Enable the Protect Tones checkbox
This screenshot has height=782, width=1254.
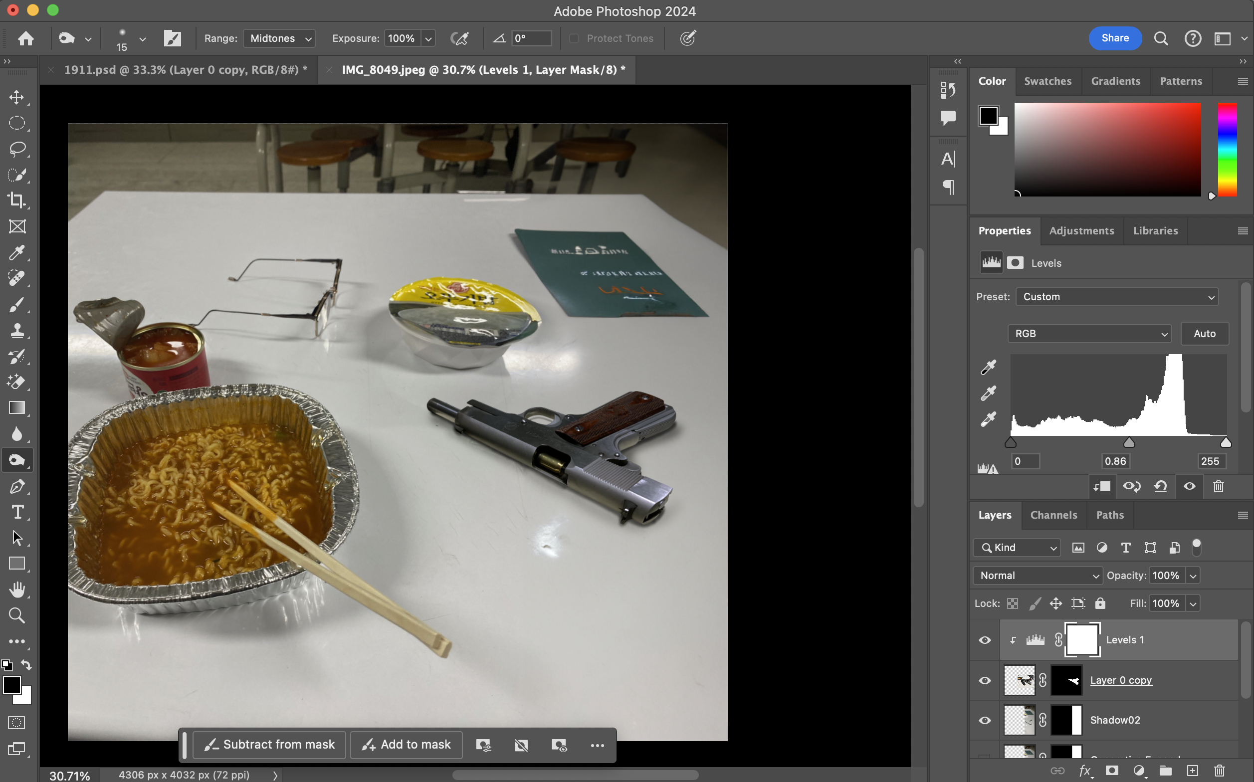pos(574,38)
